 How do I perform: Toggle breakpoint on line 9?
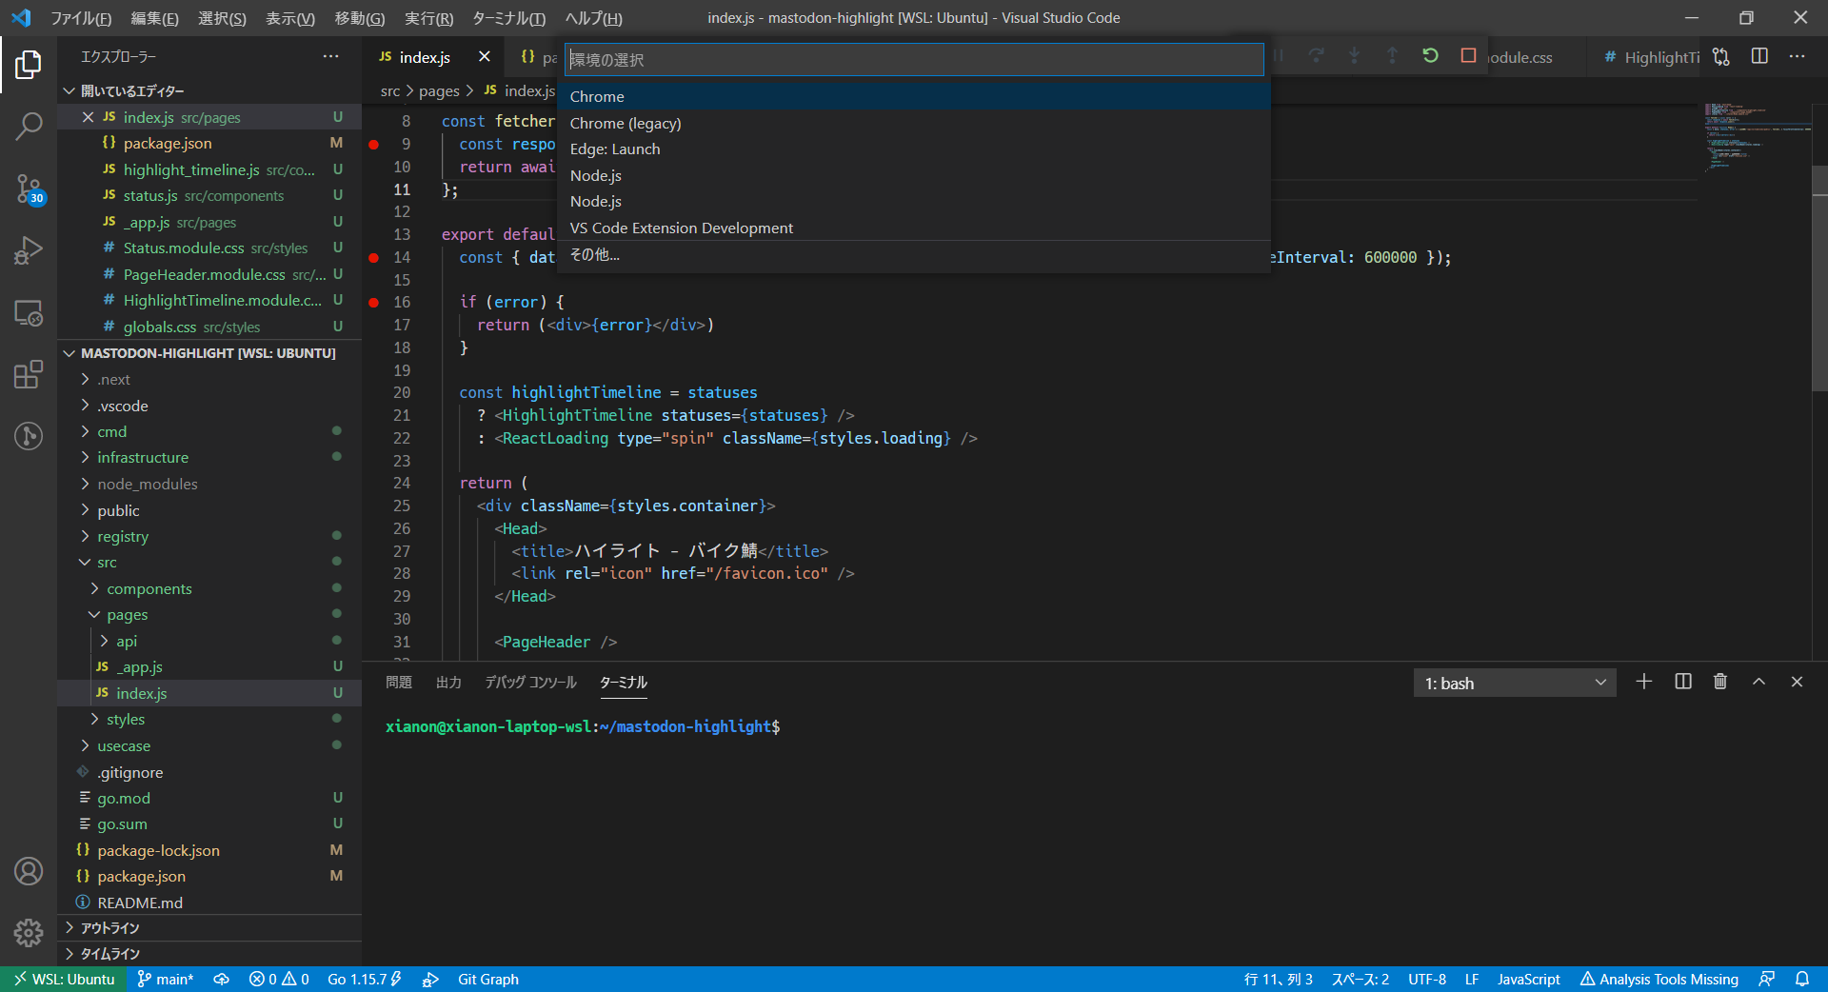(x=374, y=145)
